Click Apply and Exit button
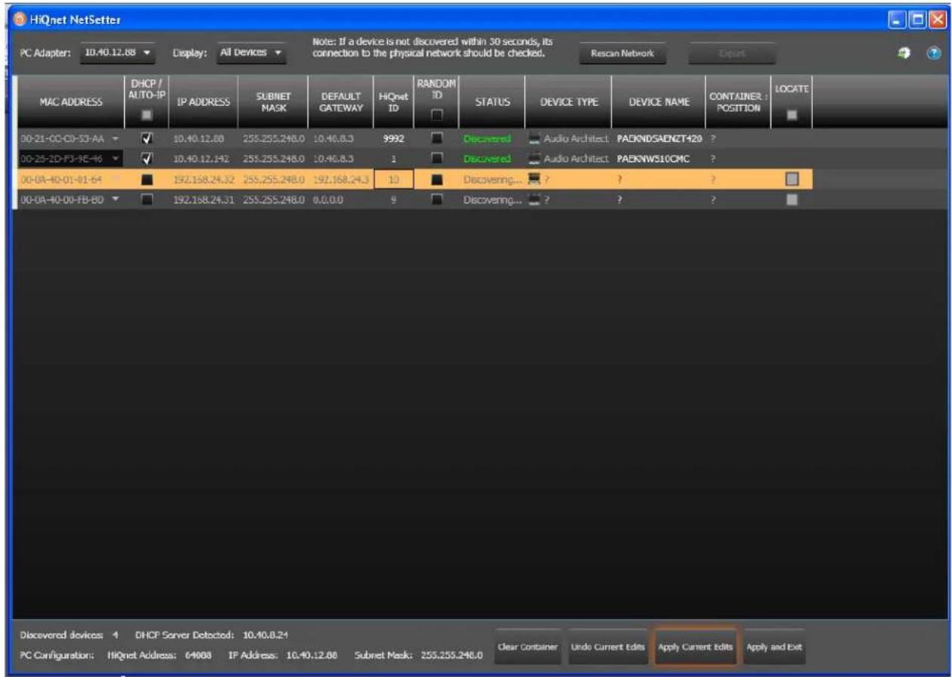Viewport: 952px width, 677px height. tap(774, 648)
